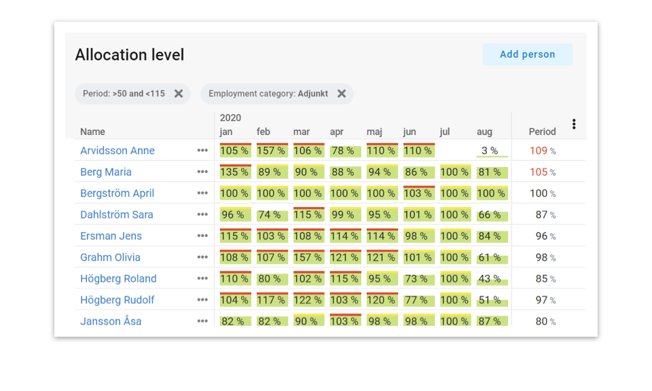Open row actions for Högberg Rudolf
Screen dimensions: 652x391
202,299
